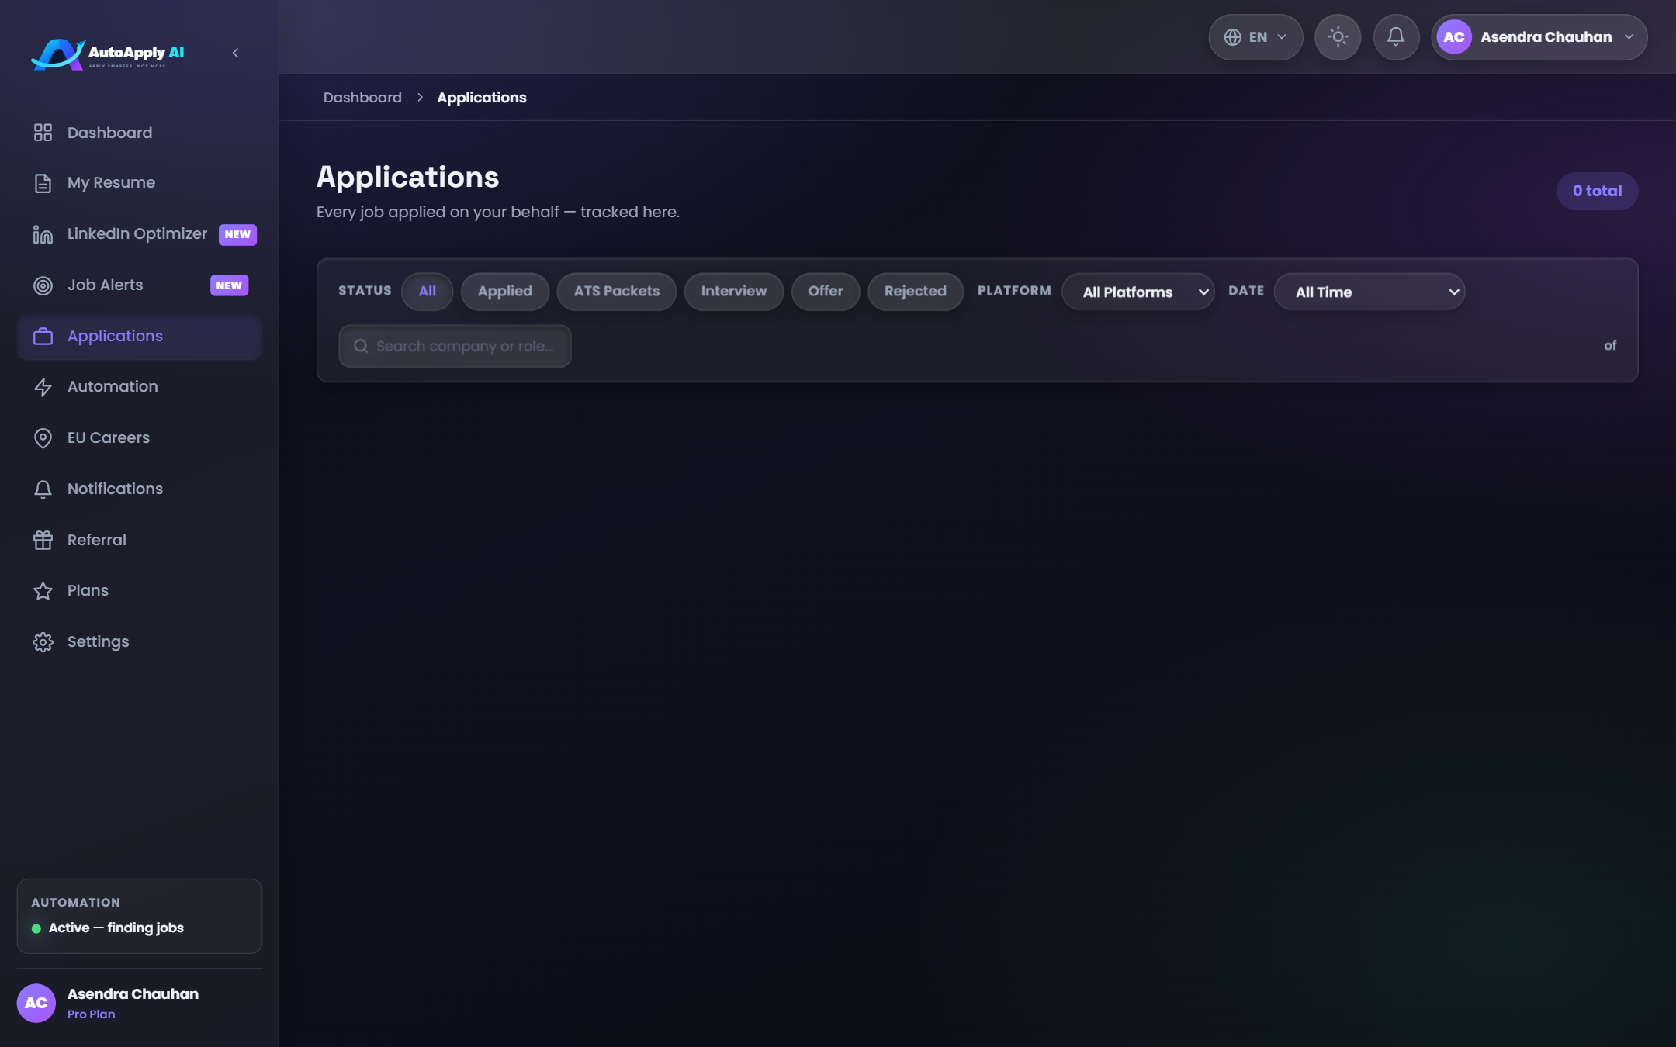The height and width of the screenshot is (1047, 1676).
Task: Click 'Every job applied on your behalf' subtitle
Action: click(x=497, y=213)
